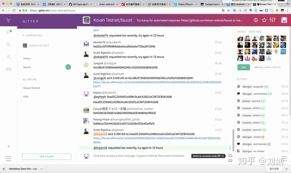The image size is (291, 173).
Task: Open the communities group icon in sidebar
Action: tap(8, 69)
